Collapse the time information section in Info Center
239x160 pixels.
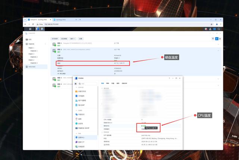click(x=102, y=132)
